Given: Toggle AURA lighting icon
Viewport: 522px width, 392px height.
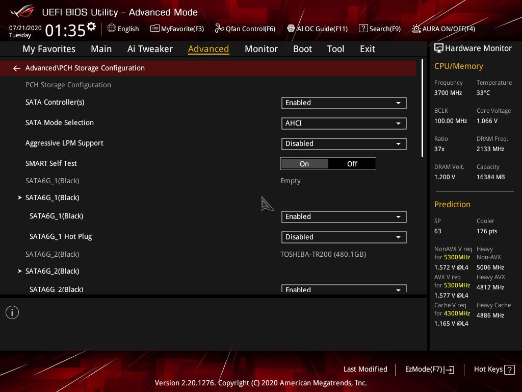Looking at the screenshot, I should [416, 29].
